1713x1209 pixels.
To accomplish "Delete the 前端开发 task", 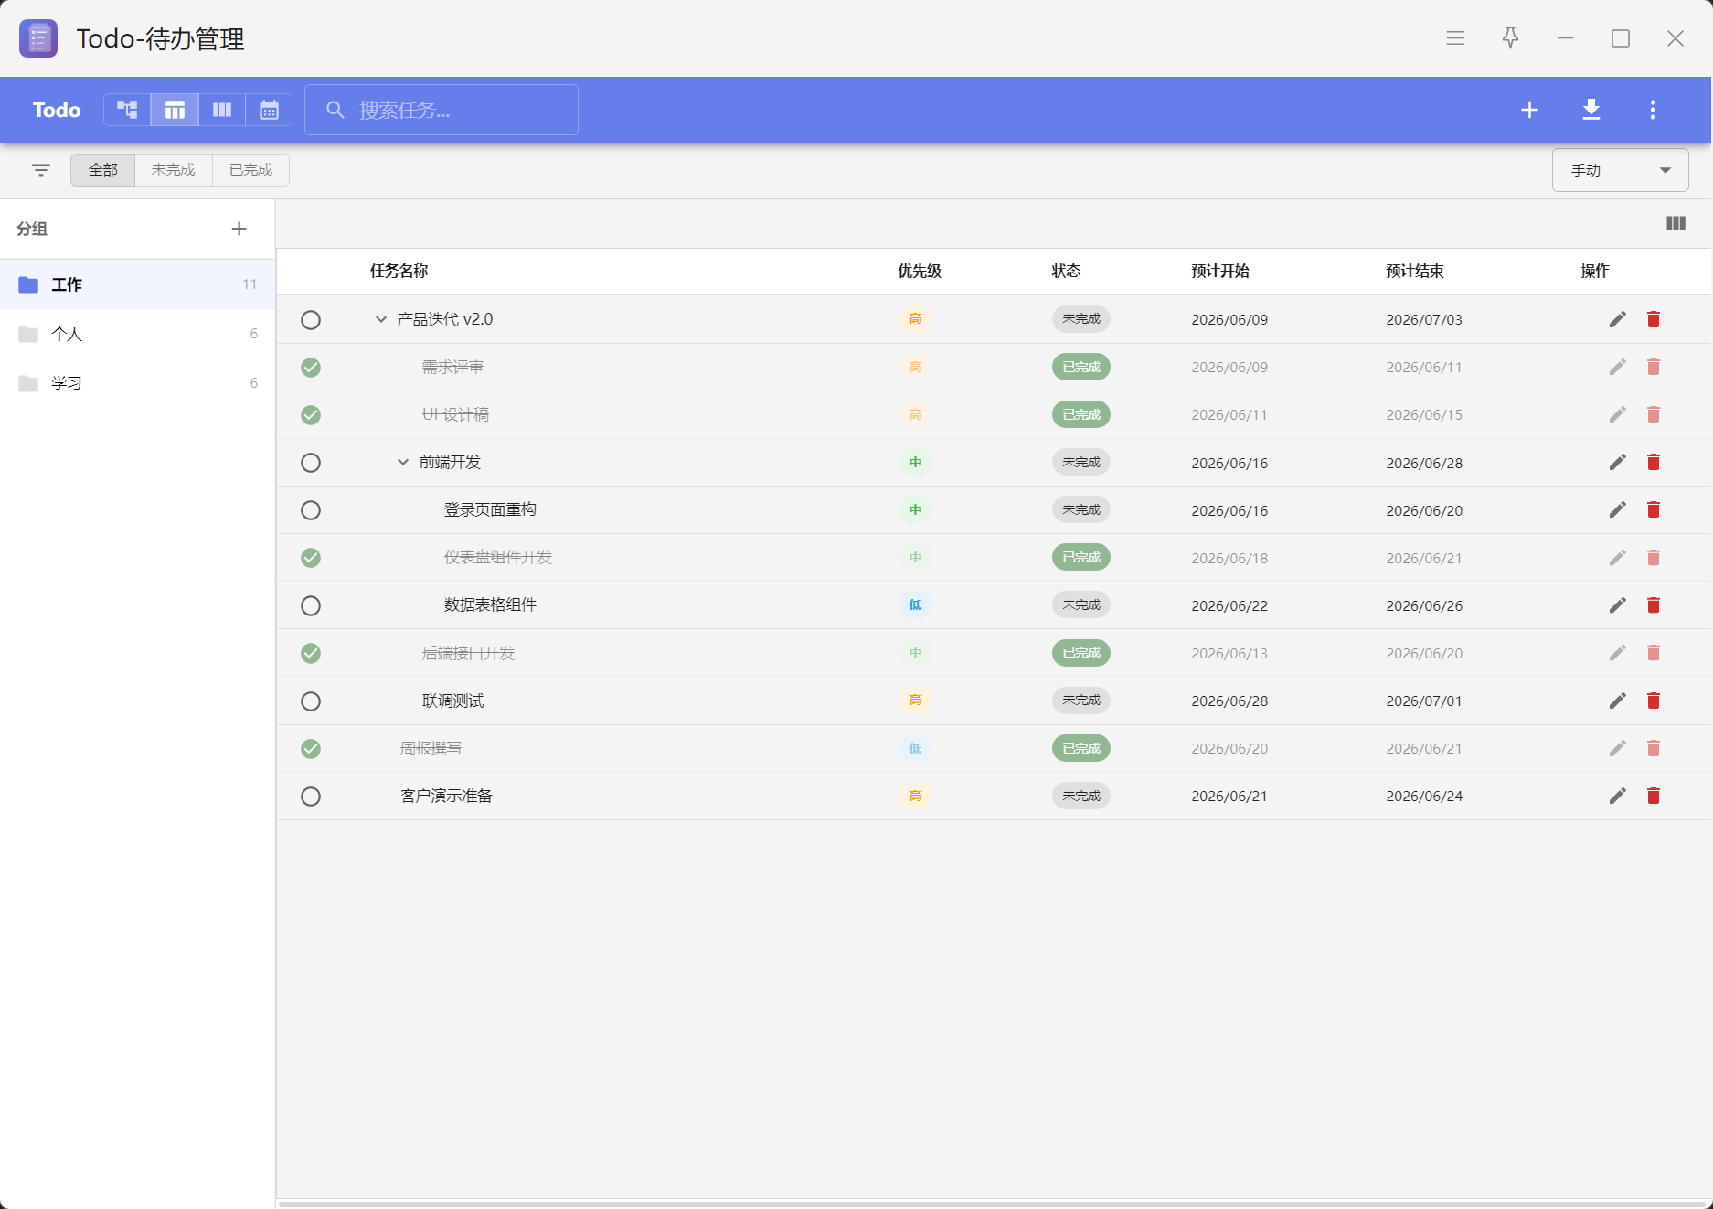I will 1654,462.
